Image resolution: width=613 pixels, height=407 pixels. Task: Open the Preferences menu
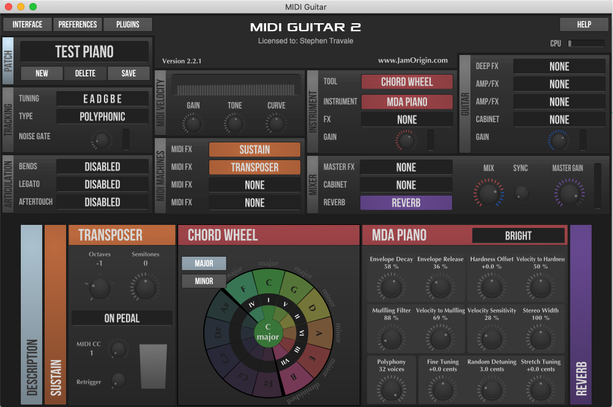(78, 24)
